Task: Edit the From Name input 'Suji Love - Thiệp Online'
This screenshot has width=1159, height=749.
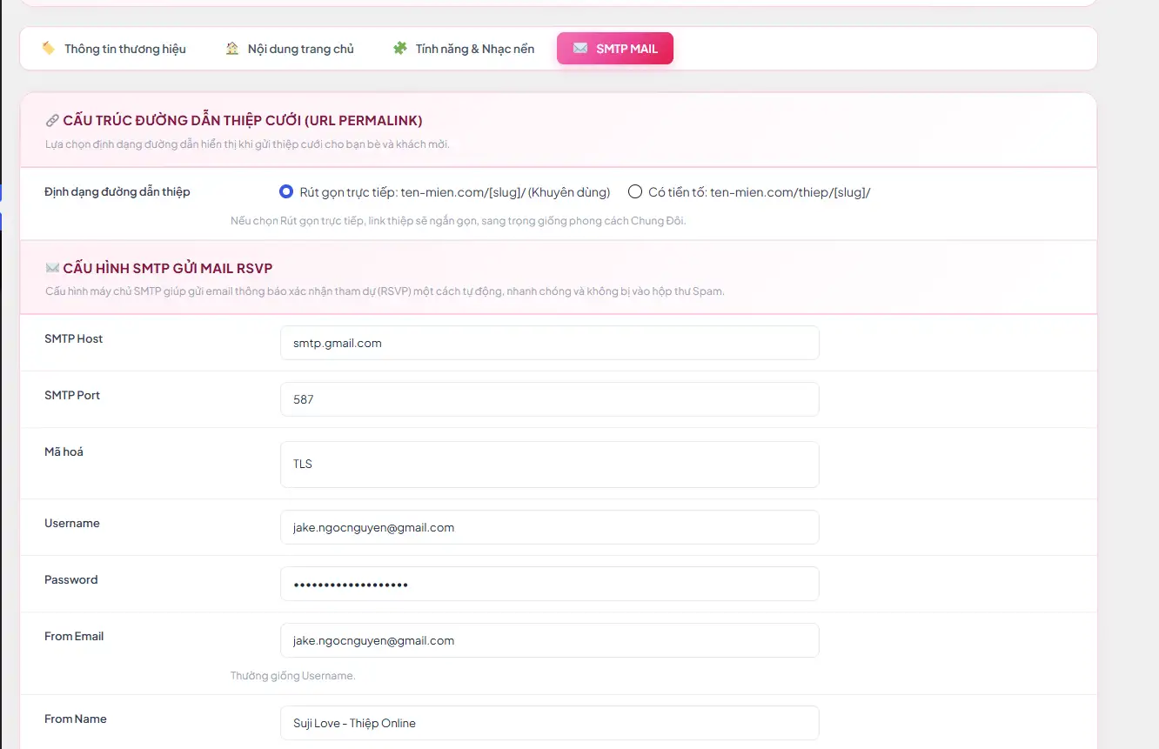Action: point(550,723)
